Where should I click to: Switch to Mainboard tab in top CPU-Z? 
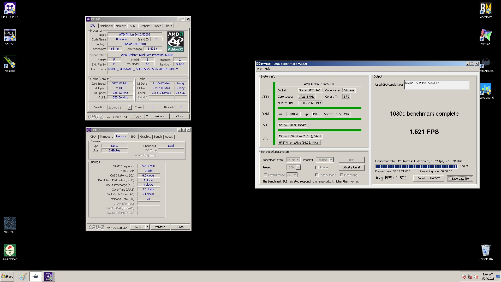(x=106, y=26)
